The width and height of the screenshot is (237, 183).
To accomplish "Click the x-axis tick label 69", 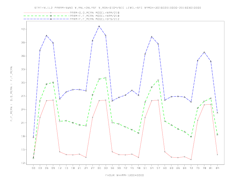I will (x=185, y=168).
